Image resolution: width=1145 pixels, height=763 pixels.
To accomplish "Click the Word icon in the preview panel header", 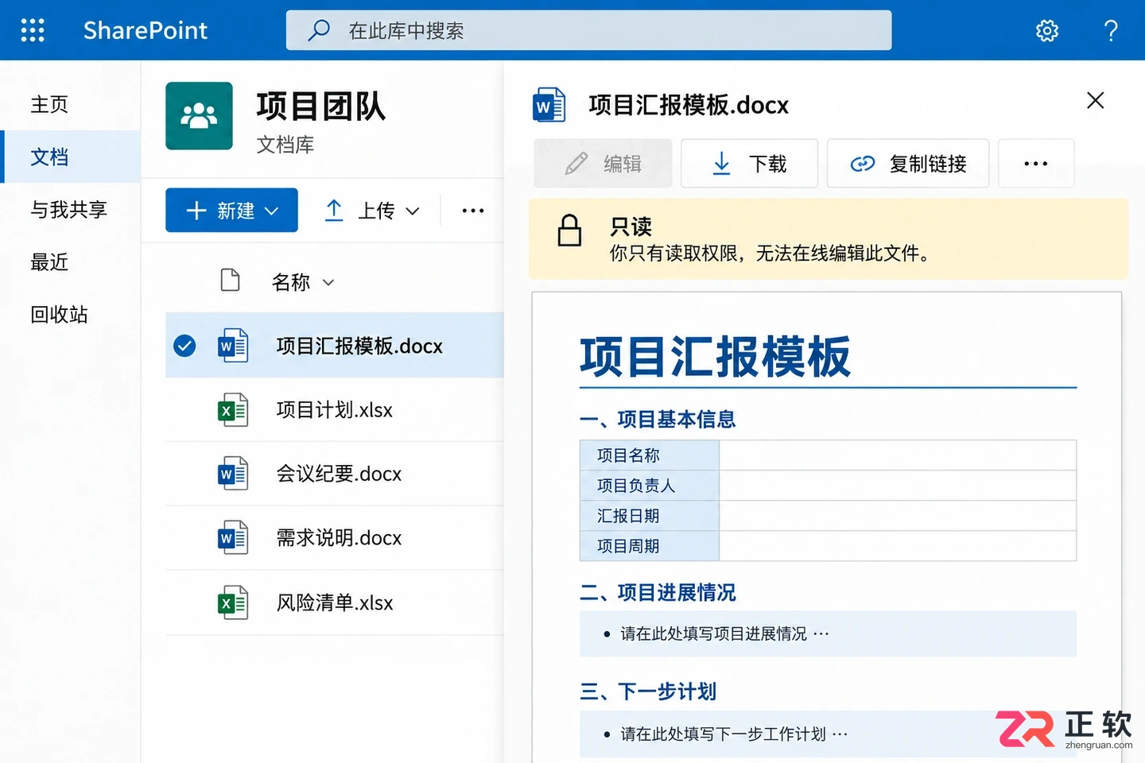I will pos(549,105).
